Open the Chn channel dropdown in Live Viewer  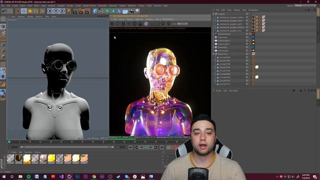182,24
